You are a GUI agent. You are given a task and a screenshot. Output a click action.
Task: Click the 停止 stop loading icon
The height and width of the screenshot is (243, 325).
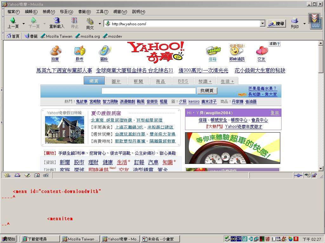75,23
